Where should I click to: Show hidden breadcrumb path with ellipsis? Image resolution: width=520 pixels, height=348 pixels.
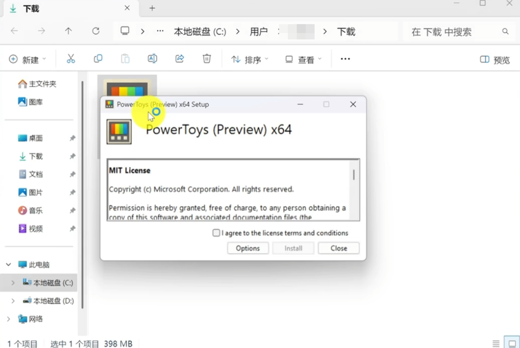[x=160, y=31]
